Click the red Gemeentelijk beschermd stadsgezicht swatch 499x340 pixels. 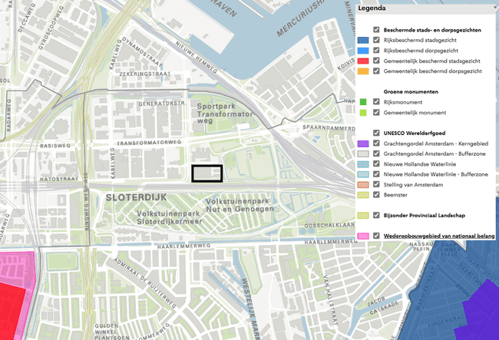362,61
